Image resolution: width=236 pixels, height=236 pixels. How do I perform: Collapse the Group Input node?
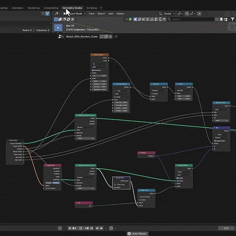(8, 140)
